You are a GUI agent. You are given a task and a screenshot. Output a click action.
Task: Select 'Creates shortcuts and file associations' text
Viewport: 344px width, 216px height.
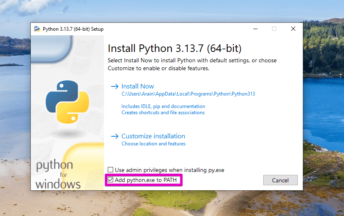tap(163, 113)
